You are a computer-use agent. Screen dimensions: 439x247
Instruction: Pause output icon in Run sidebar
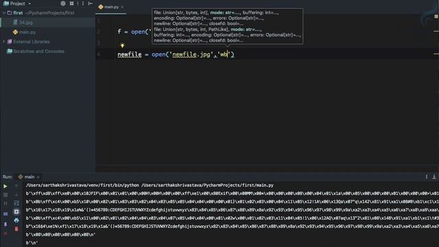[5, 203]
